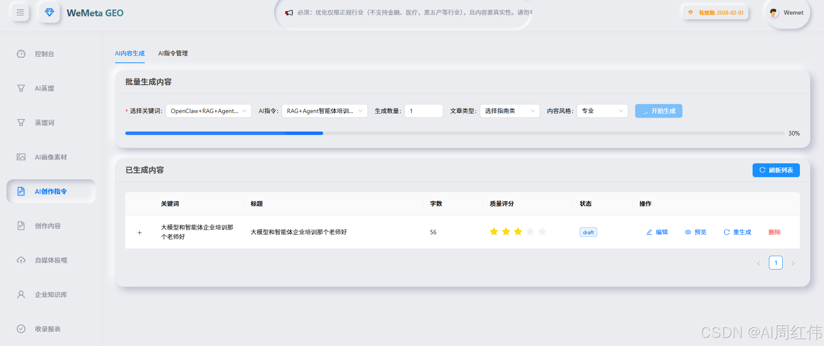Go to 蒸馏词 menu item
Viewport: 824px width, 346px height.
(x=51, y=122)
